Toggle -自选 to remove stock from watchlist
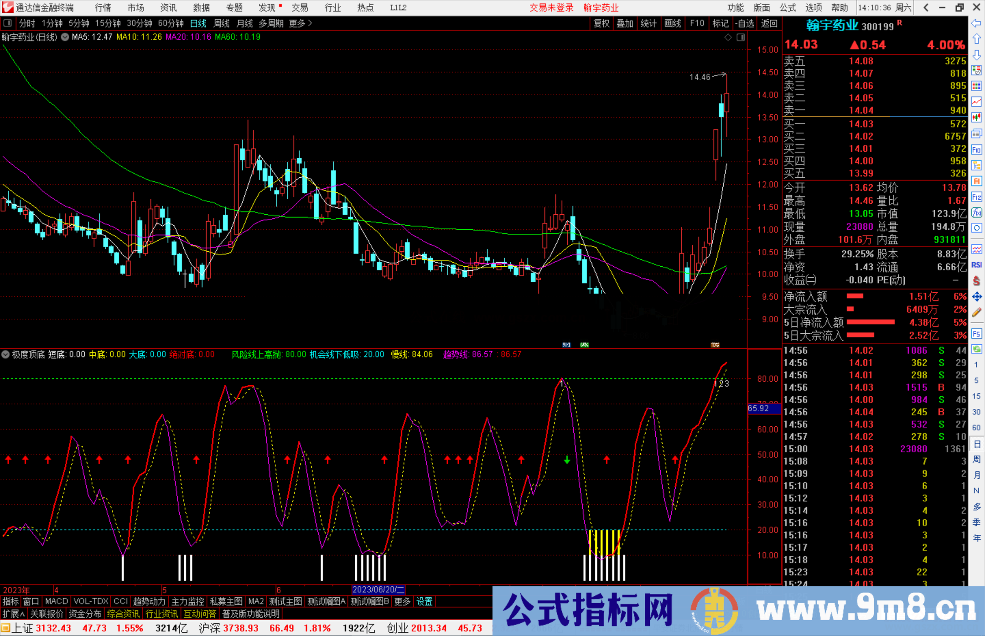This screenshot has height=636, width=985. 744,23
